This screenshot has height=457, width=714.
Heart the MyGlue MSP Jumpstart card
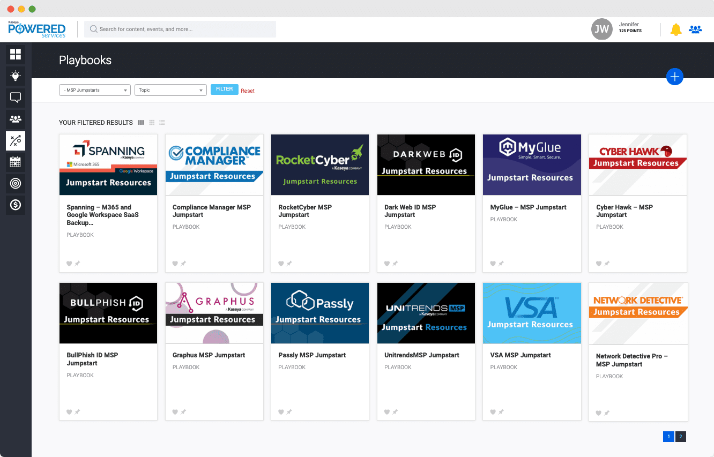click(x=493, y=264)
